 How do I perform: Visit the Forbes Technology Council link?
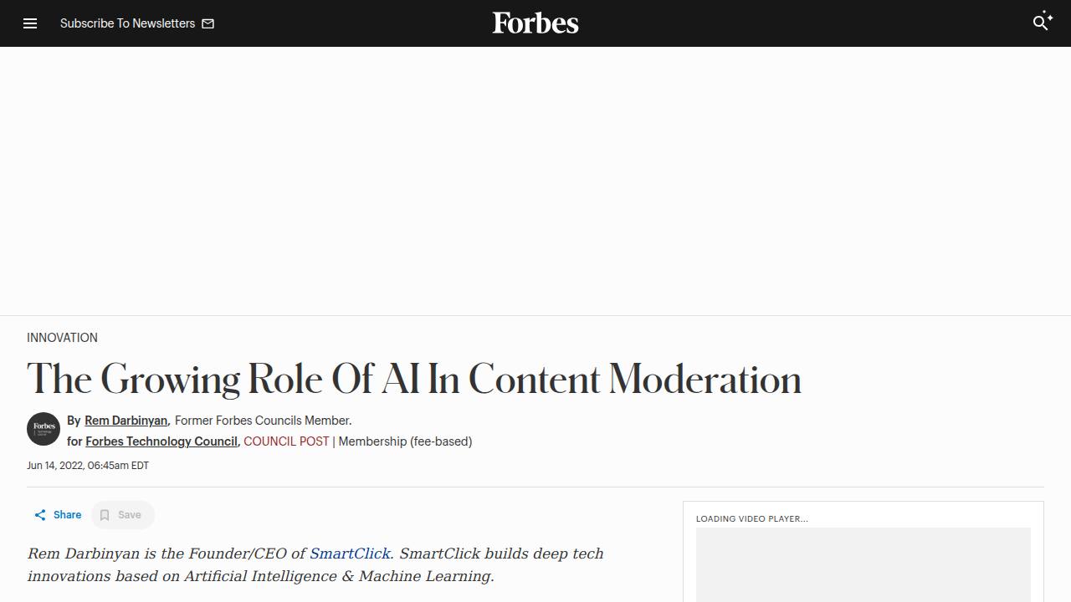[x=161, y=441]
